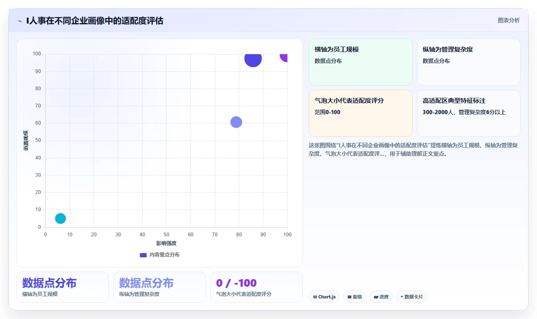Open the 气泡大小代表适配度评分 orange card

pyautogui.click(x=361, y=113)
